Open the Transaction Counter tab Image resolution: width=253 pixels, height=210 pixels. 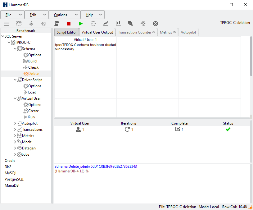136,32
